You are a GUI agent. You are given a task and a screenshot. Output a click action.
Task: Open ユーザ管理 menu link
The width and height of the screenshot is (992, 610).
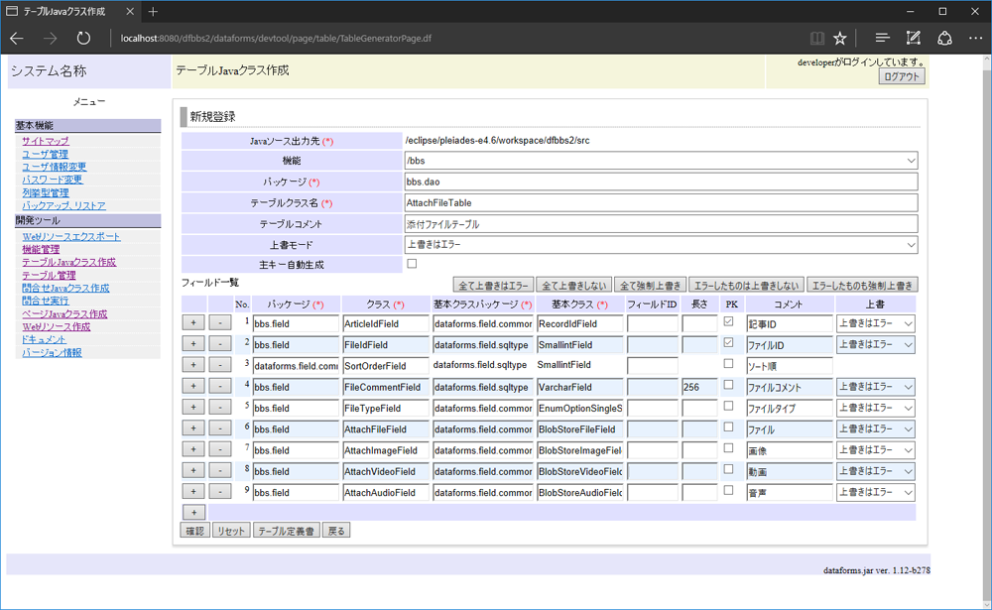(x=45, y=154)
